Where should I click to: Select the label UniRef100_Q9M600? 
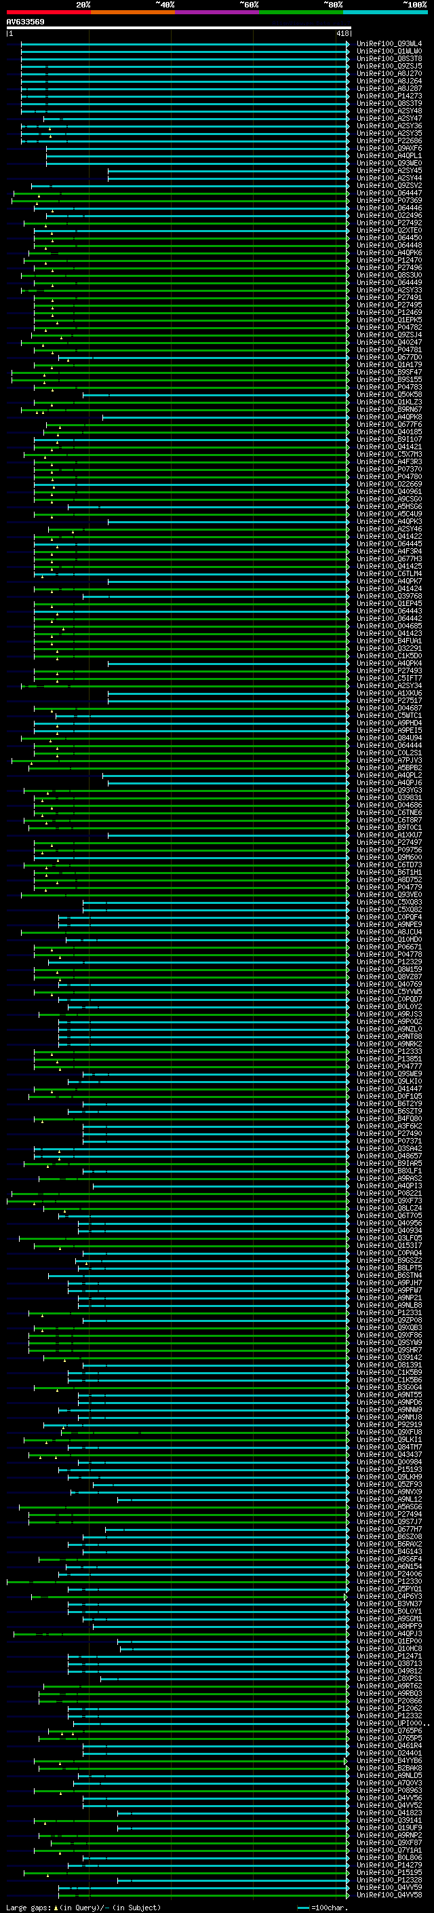[389, 858]
